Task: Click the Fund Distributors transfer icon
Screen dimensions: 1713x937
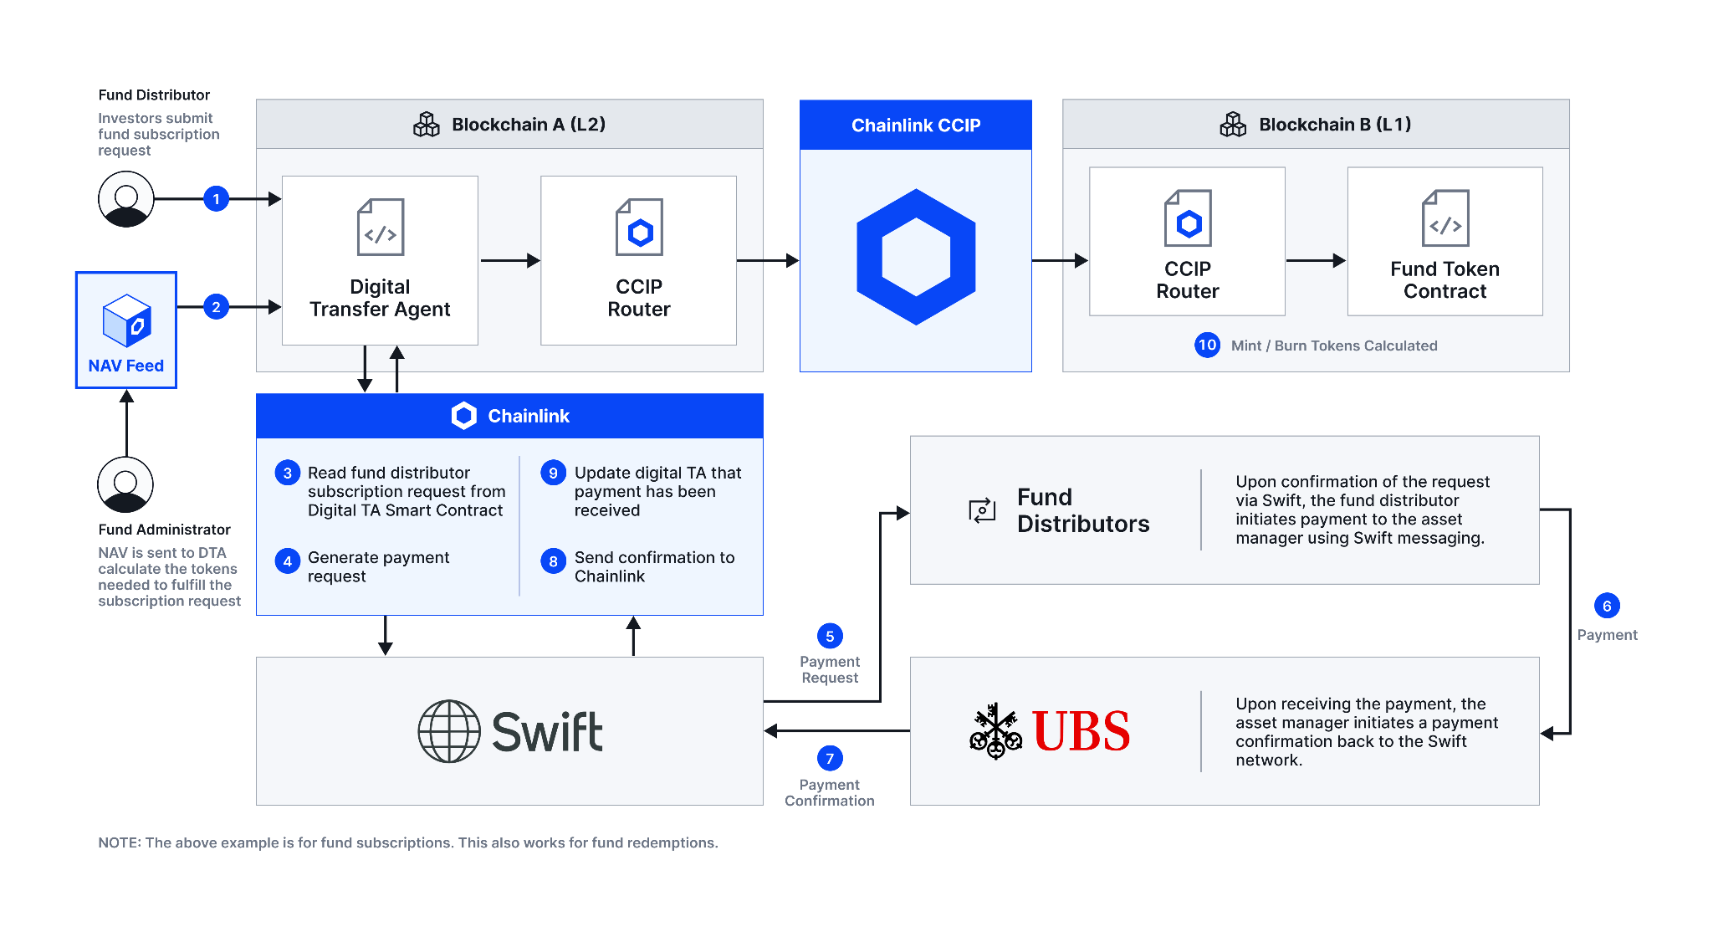Action: click(982, 509)
